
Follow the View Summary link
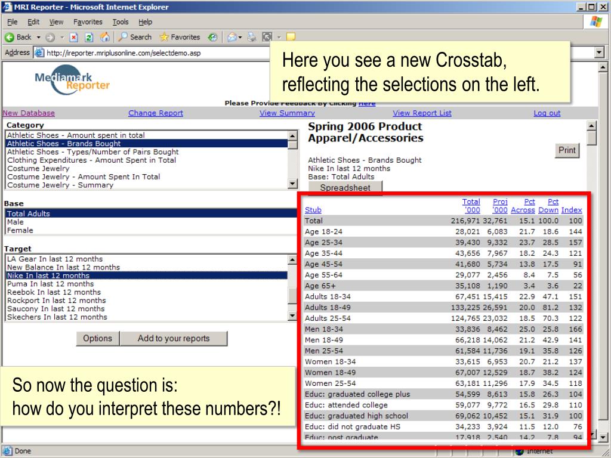(x=287, y=113)
